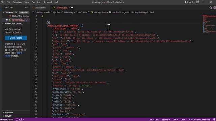
Task: Click Explorer panel more actions ellipsis
Action: (x=26, y=8)
